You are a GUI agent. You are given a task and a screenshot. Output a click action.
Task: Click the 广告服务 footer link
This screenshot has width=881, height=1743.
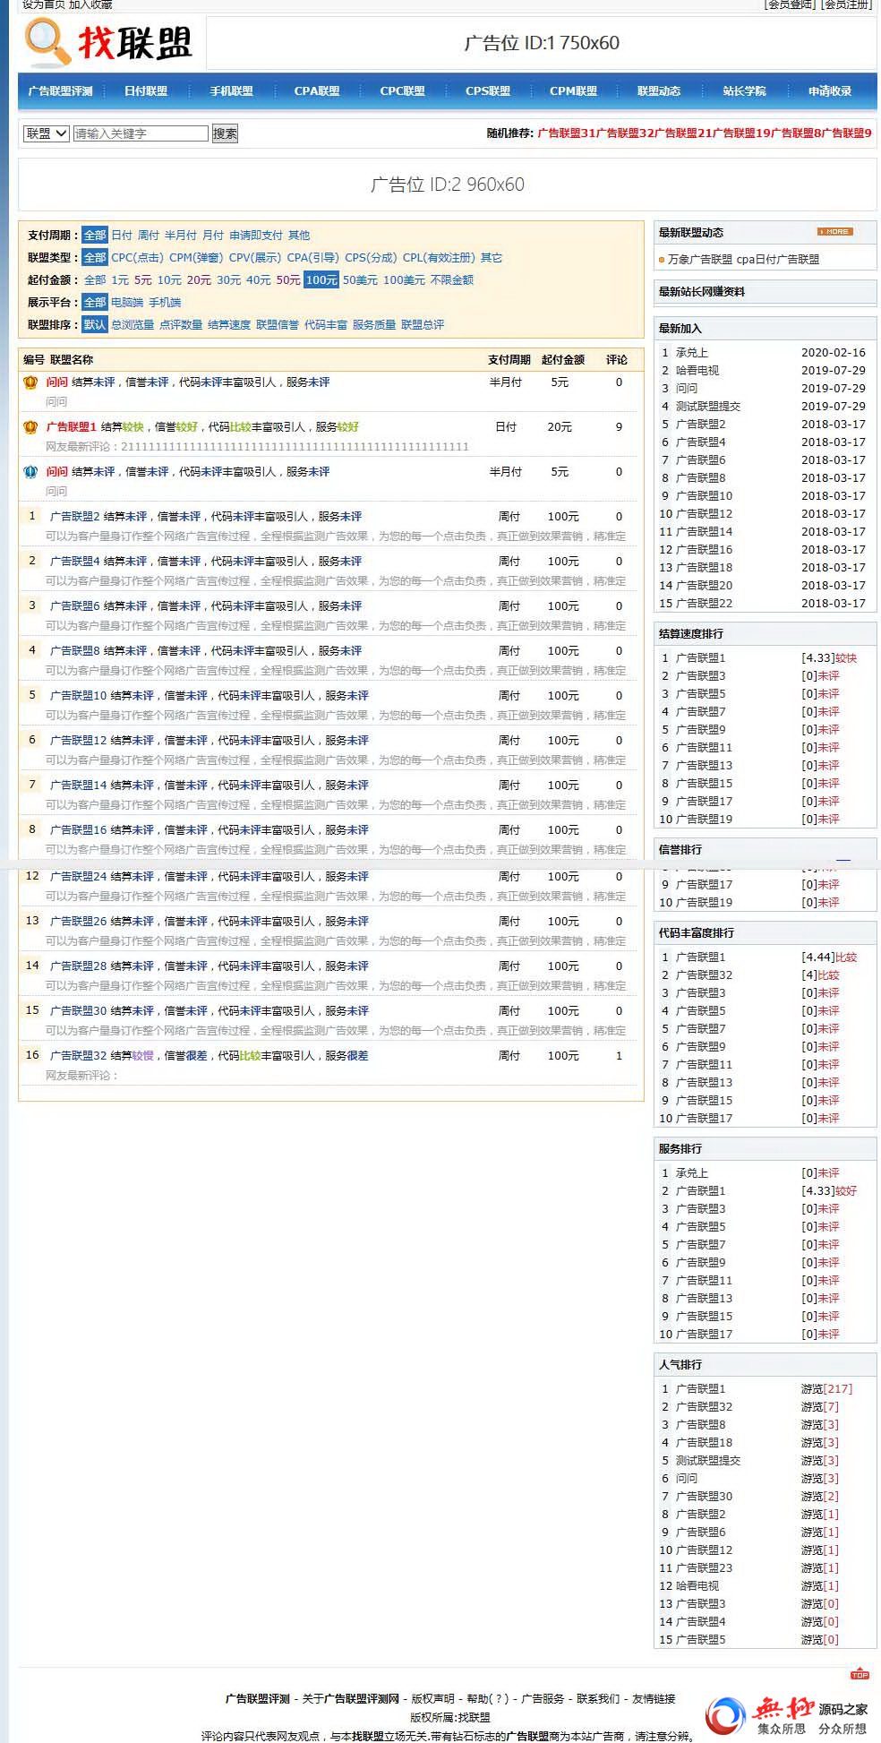coord(543,1698)
